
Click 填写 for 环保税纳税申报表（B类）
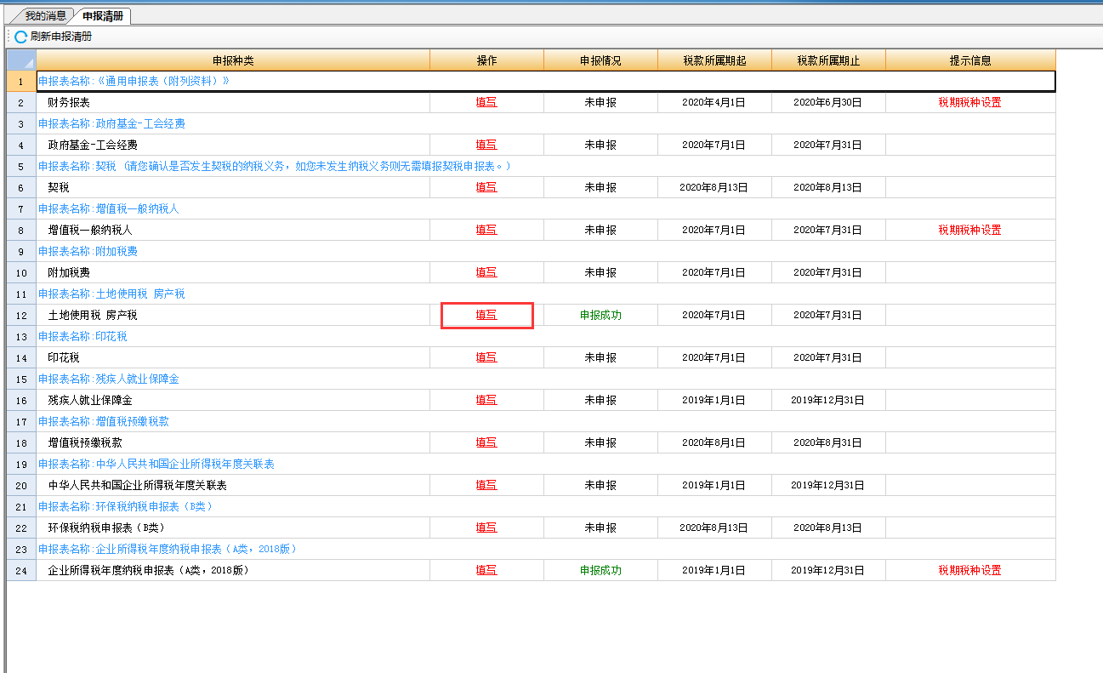486,528
